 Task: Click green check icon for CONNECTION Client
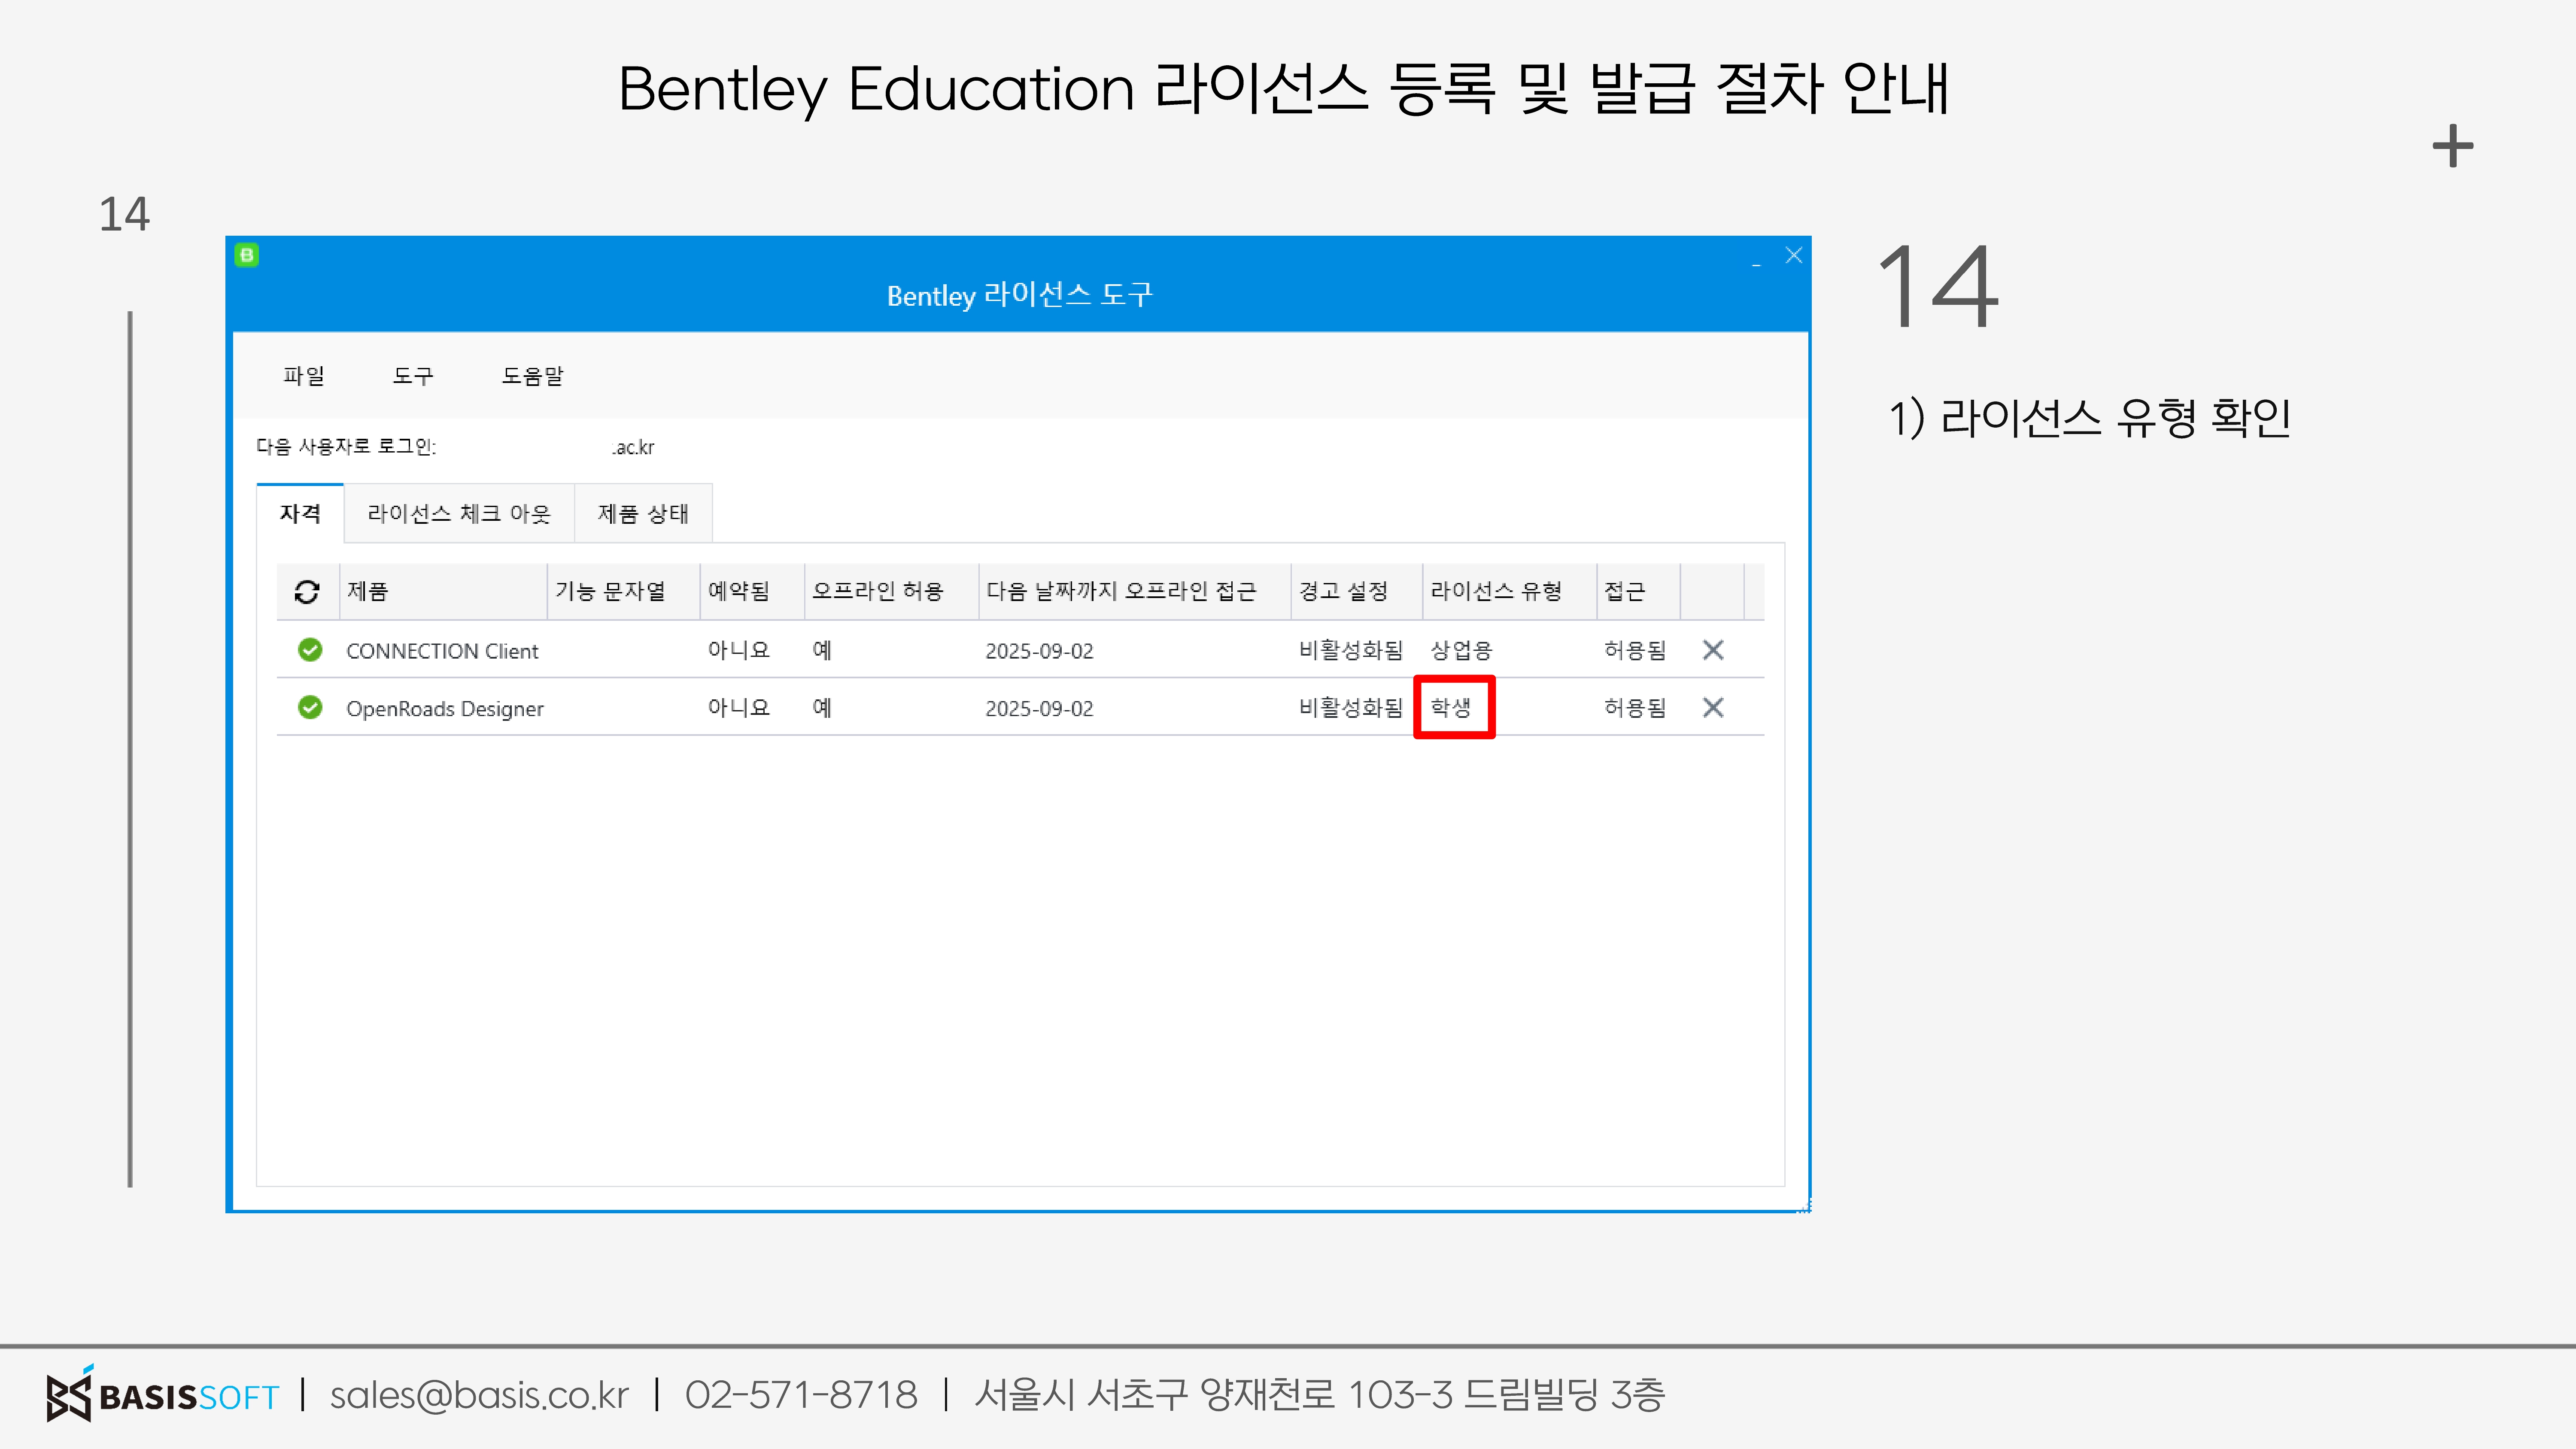(310, 650)
